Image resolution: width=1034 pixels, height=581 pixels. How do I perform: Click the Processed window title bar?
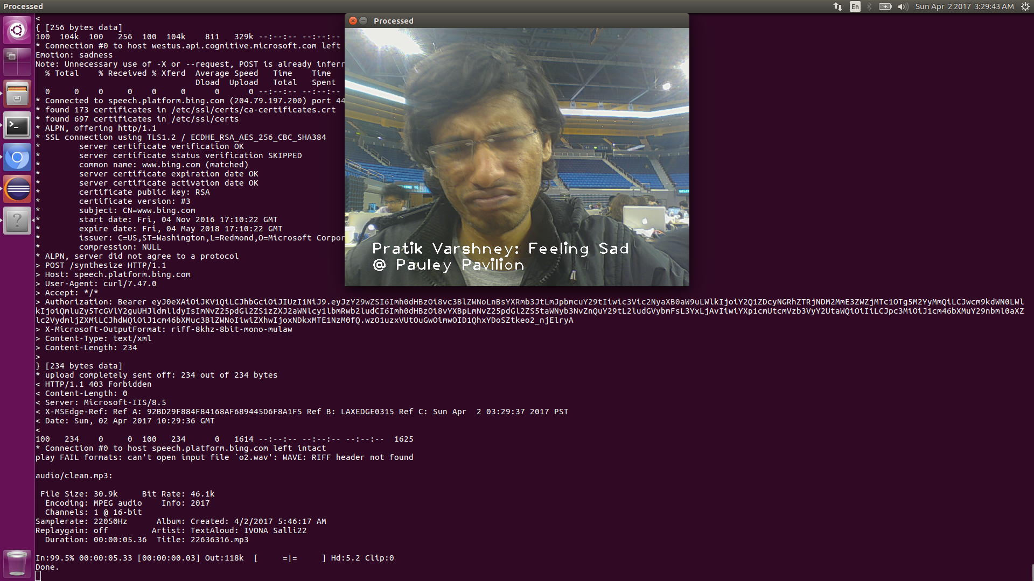pos(517,20)
